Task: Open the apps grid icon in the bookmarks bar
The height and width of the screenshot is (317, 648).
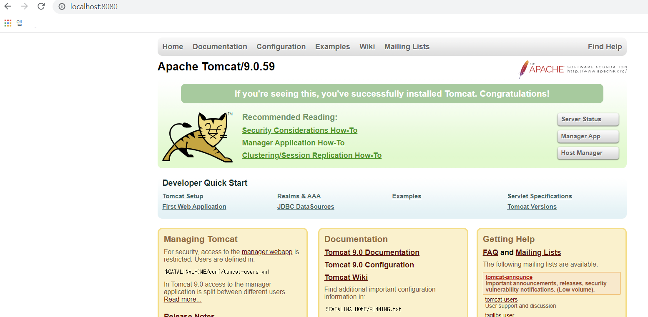Action: pyautogui.click(x=8, y=23)
